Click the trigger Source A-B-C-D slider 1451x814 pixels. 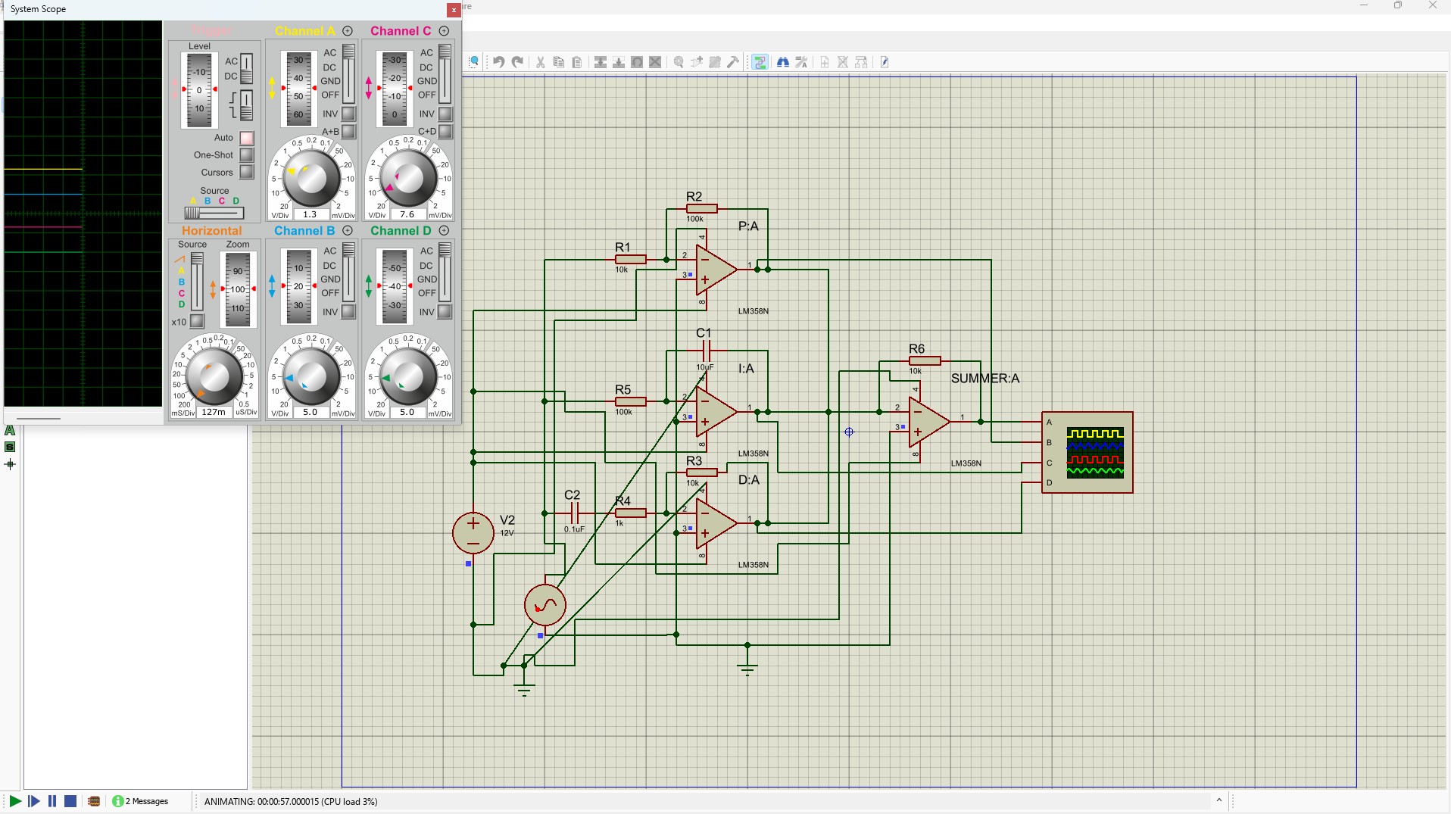214,213
